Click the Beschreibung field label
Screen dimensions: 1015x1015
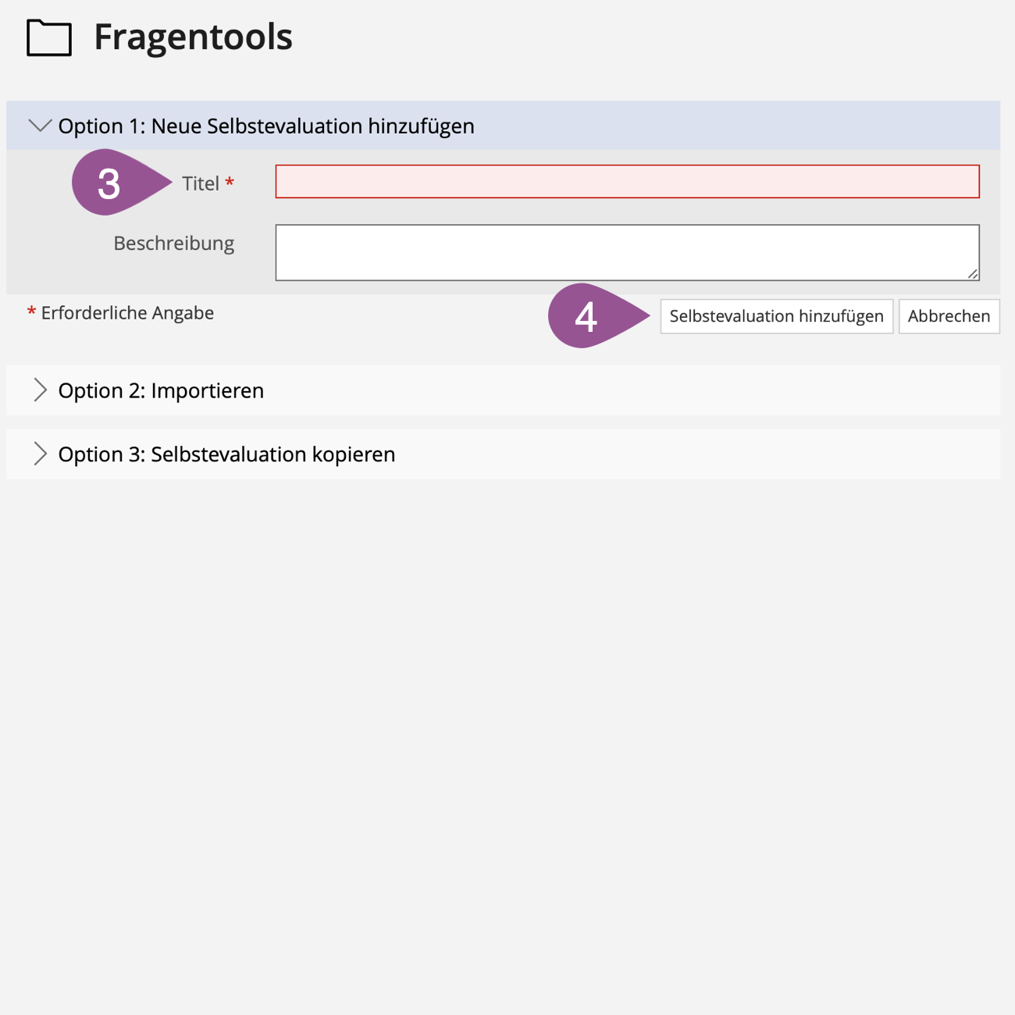173,244
